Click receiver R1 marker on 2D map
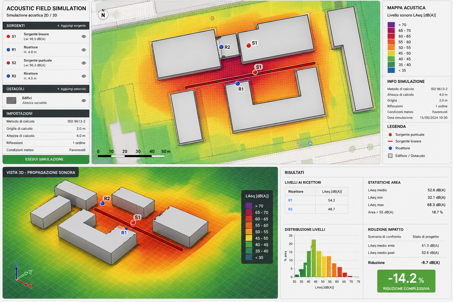The image size is (453, 302). click(237, 83)
